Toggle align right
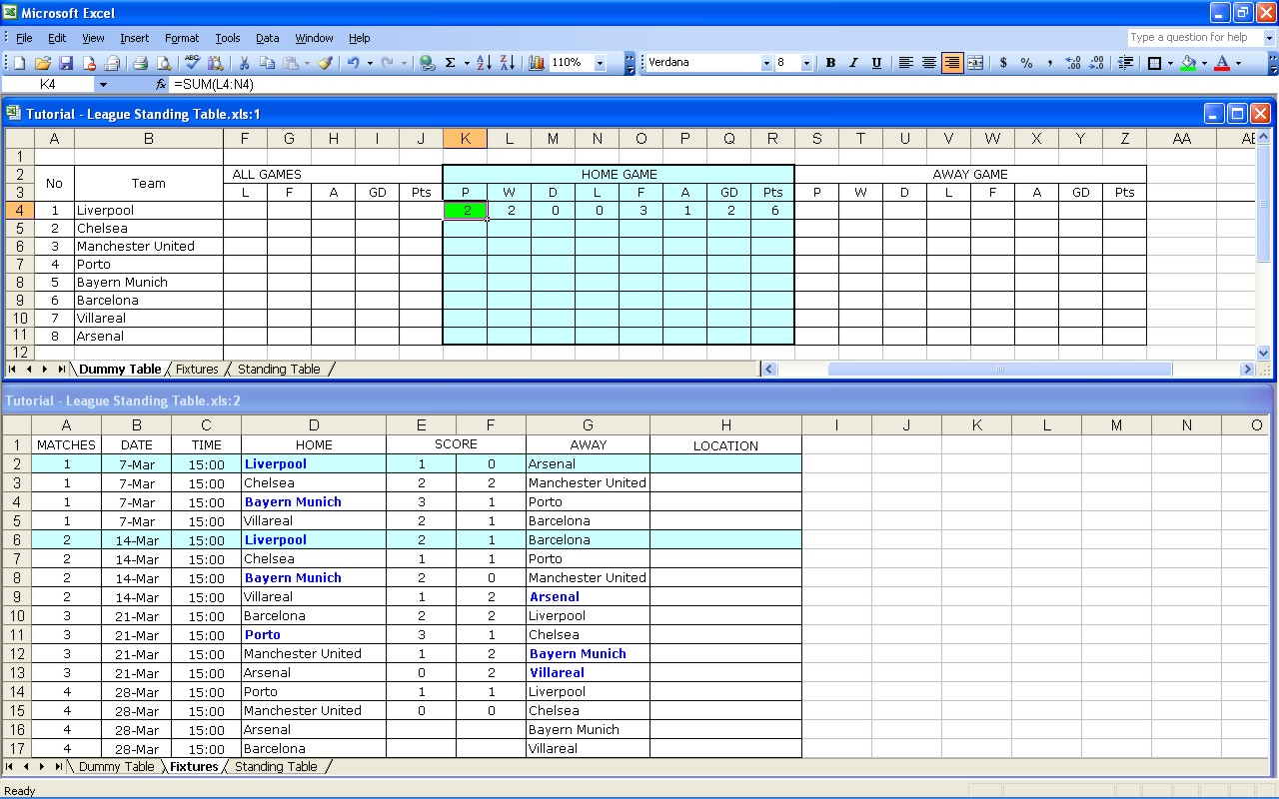This screenshot has height=799, width=1279. point(952,63)
